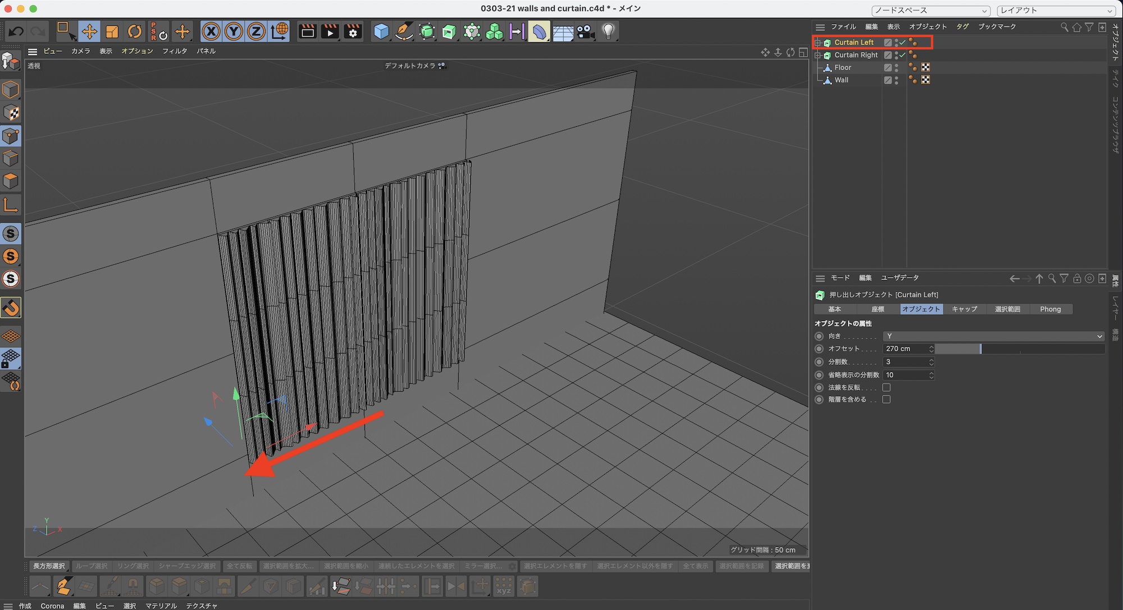Enable the Snap magnet icon

(x=11, y=308)
